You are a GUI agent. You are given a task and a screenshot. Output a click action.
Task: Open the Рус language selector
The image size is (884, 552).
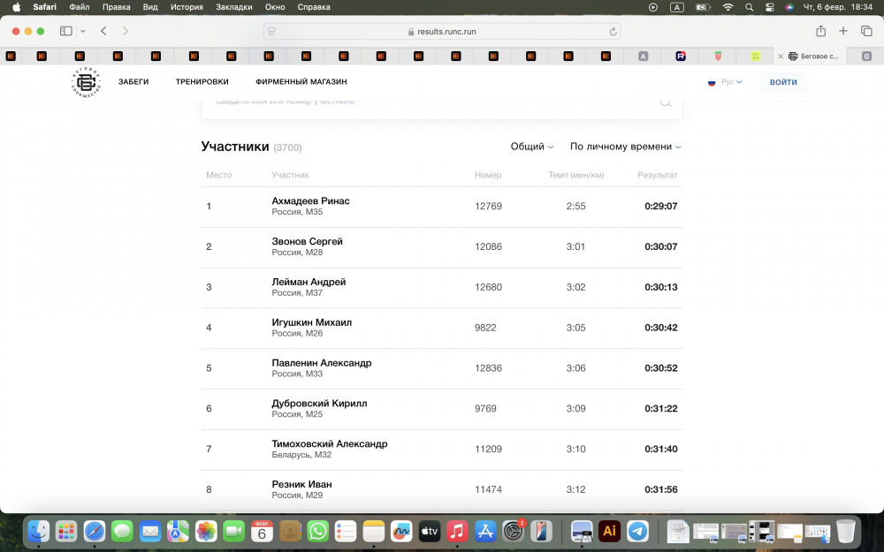(x=725, y=82)
